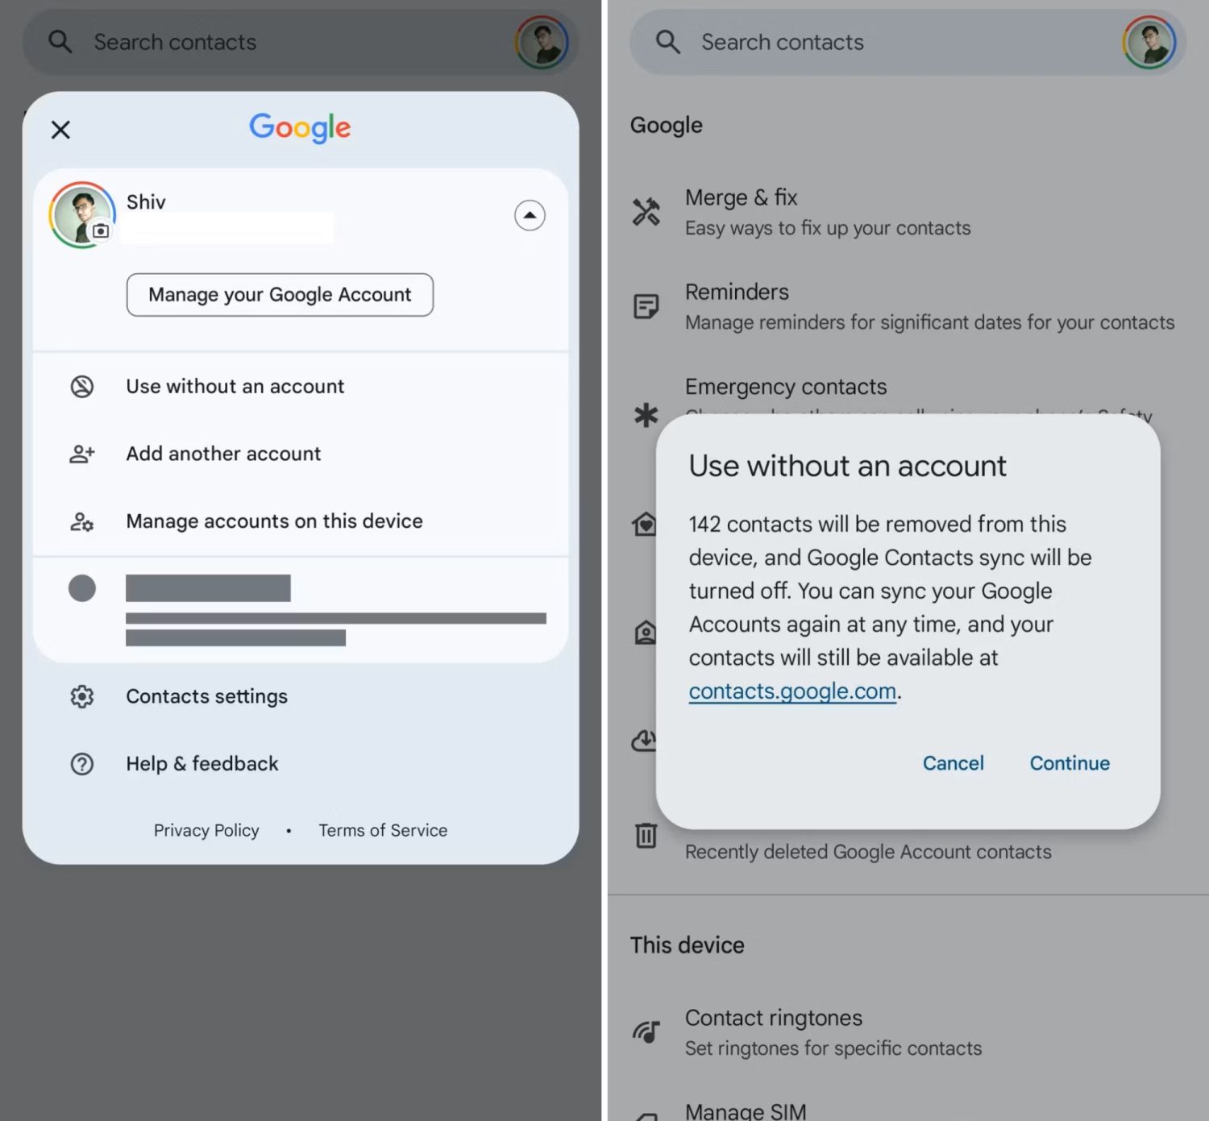
Task: Open Contact ringtones icon
Action: (646, 1032)
